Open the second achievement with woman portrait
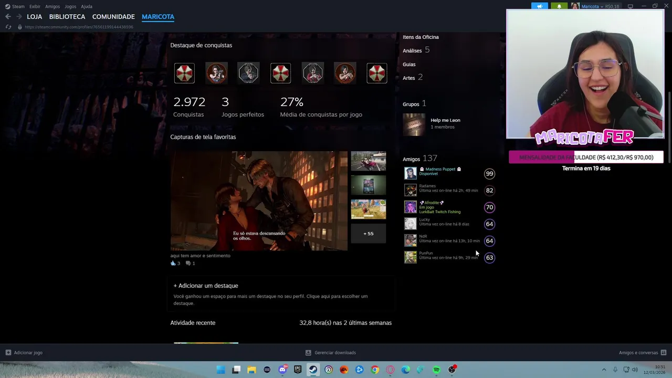Screen dimensions: 672x378 [x=216, y=73]
